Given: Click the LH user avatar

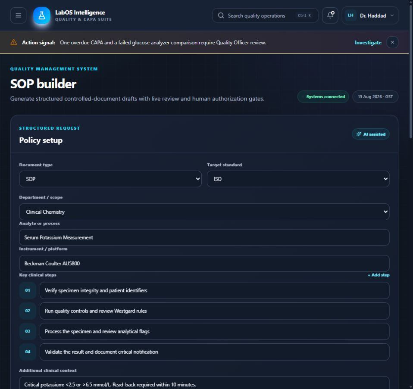Looking at the screenshot, I should [x=350, y=15].
